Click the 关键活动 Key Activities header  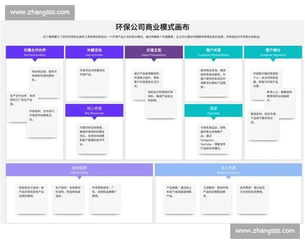[95, 52]
